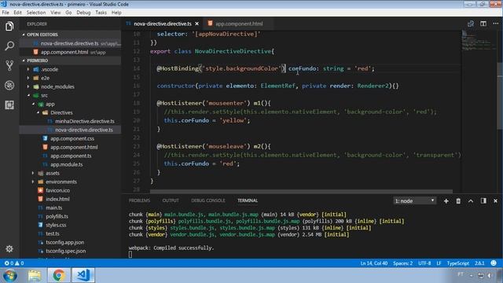Click the Open Changes editor icon
Screen dimensions: 503x283
tap(471, 24)
